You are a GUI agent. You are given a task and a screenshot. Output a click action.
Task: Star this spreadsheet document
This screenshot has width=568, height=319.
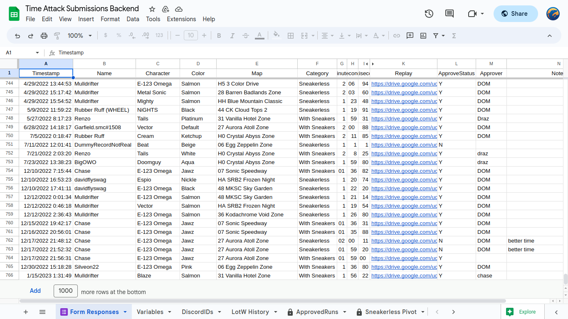tap(152, 9)
